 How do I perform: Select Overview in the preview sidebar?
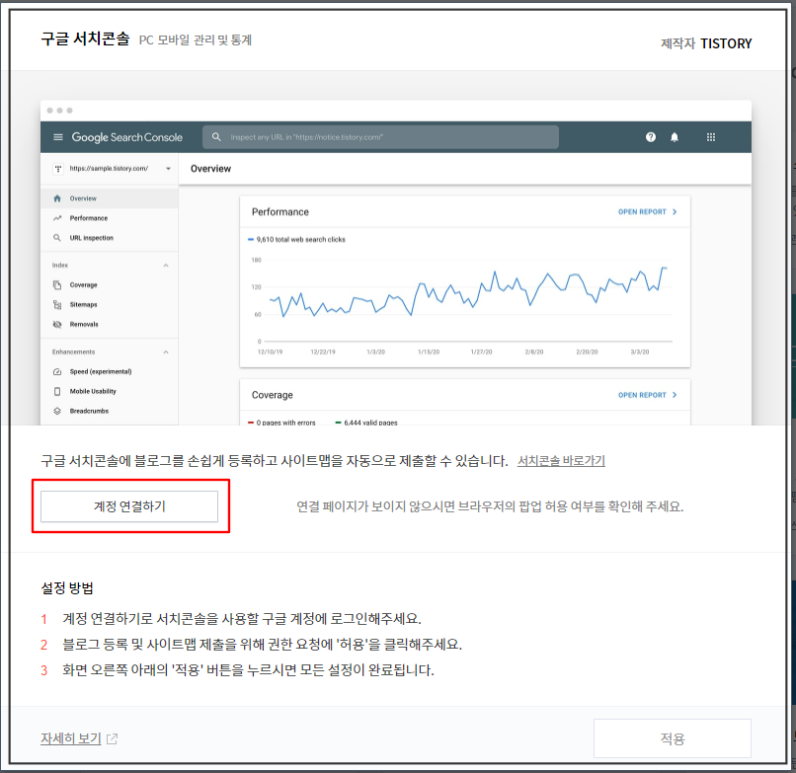[x=110, y=198]
